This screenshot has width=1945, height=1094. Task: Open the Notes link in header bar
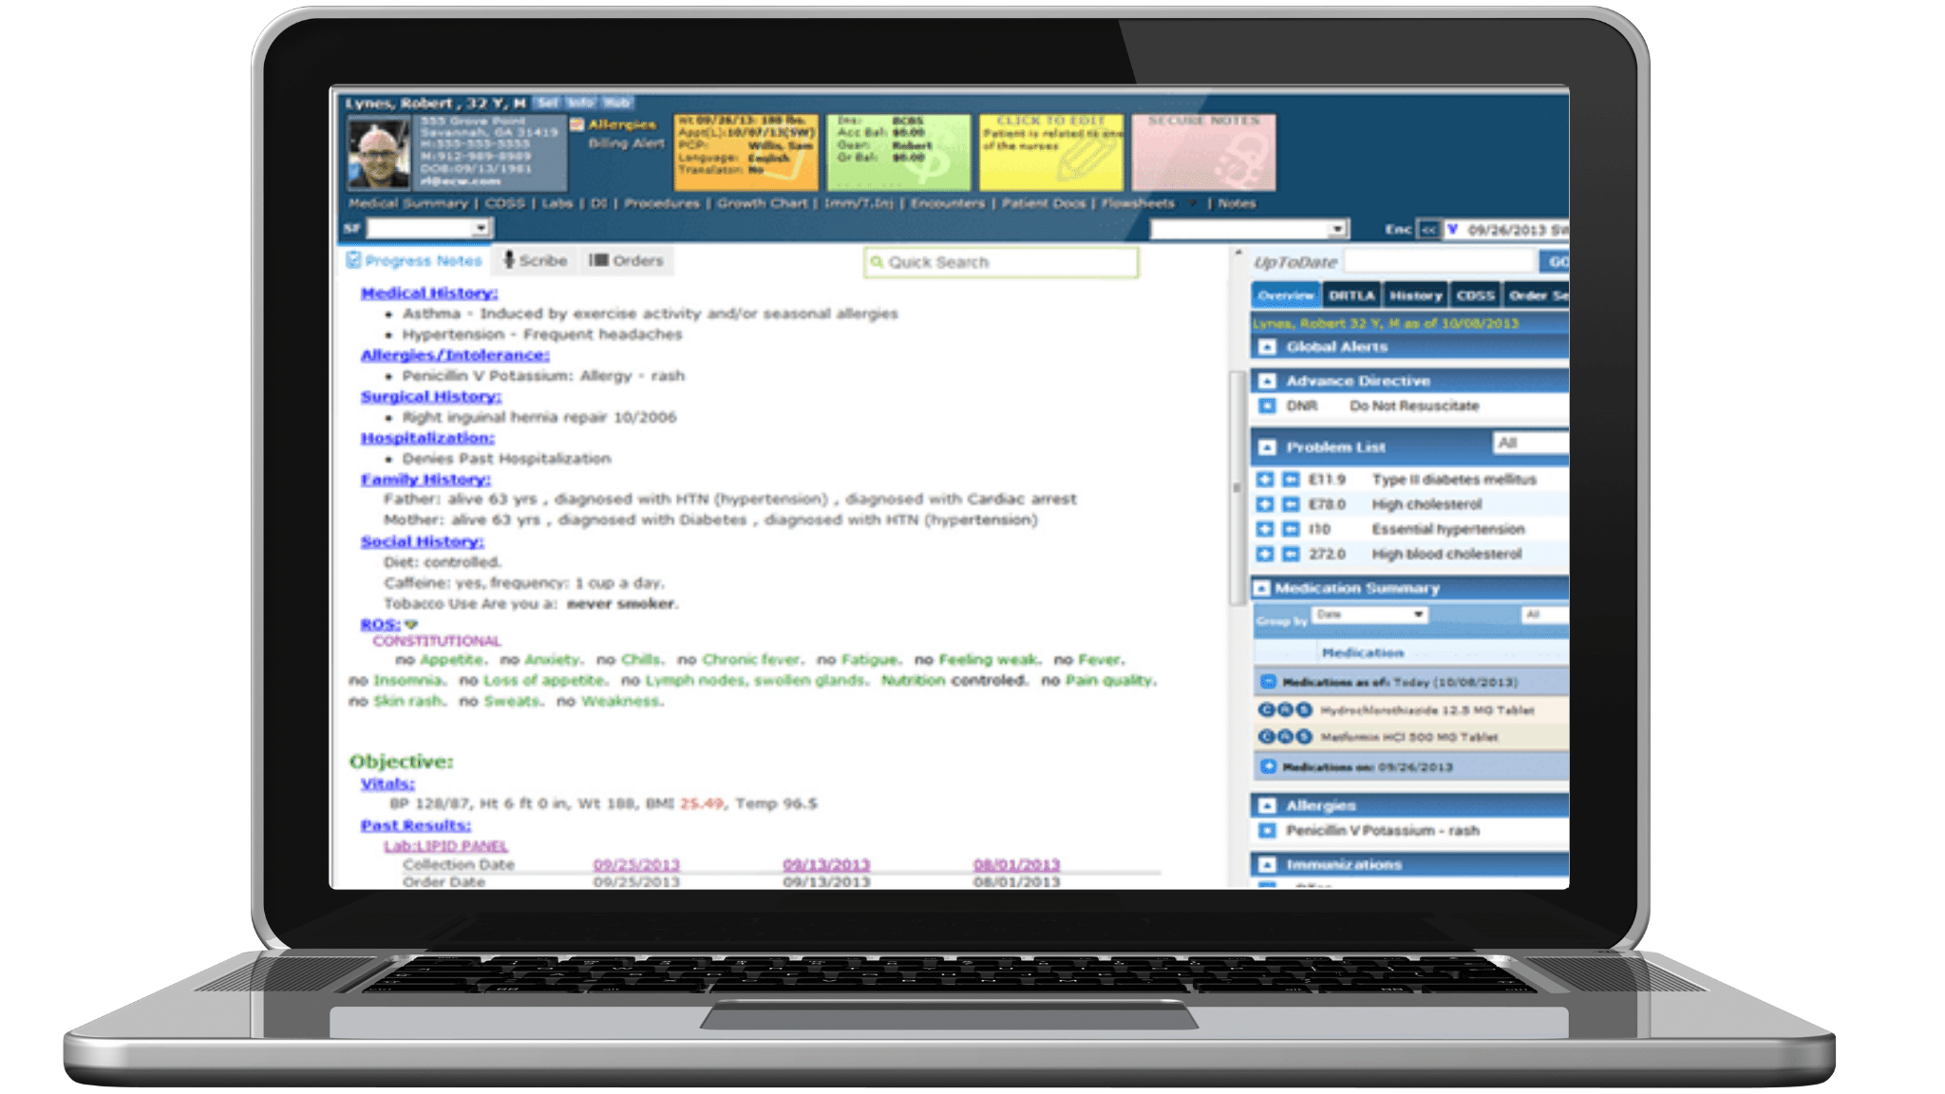click(1237, 203)
